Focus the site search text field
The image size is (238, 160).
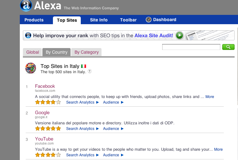[x=191, y=47]
